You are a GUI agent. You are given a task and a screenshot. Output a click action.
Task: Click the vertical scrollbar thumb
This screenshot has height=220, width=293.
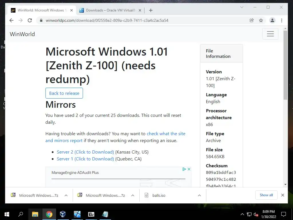tap(285, 65)
